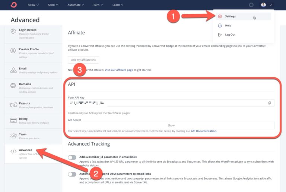Open Advanced settings section
286x192 pixels.
(34, 154)
